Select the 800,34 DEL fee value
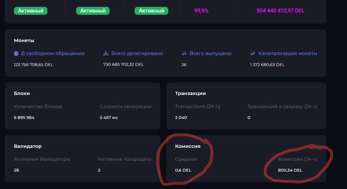The image size is (347, 189). (290, 170)
